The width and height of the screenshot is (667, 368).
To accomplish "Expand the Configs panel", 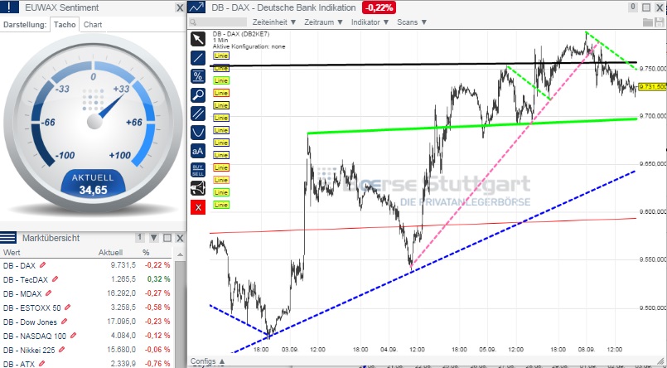I will (208, 361).
